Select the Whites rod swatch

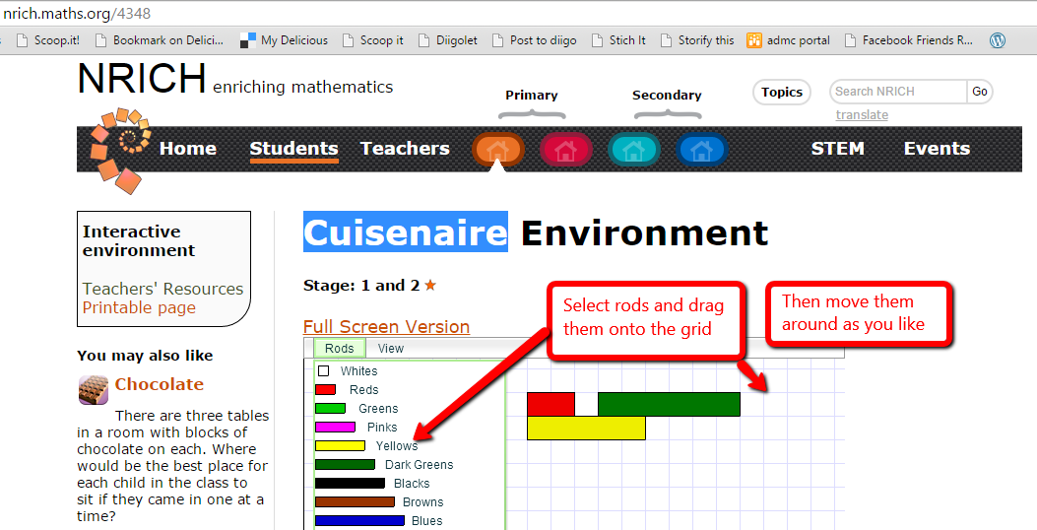click(323, 371)
